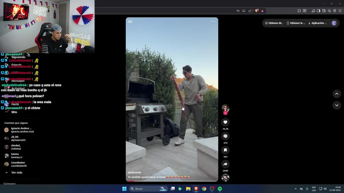Open the sound disc thumbnail below share
Viewport: 344px width, 193px height.
pyautogui.click(x=225, y=177)
